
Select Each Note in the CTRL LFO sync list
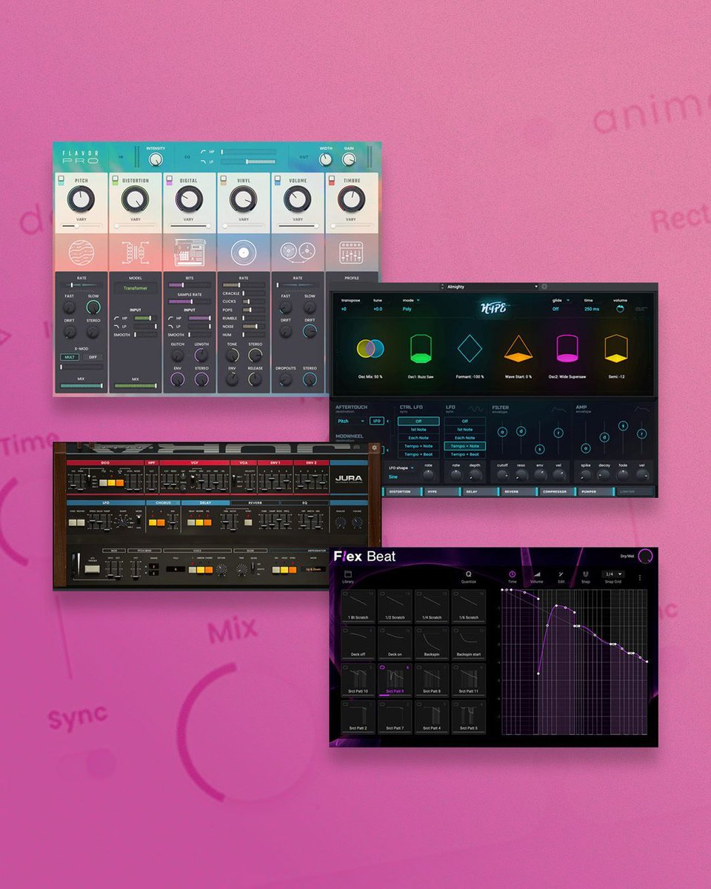click(418, 438)
